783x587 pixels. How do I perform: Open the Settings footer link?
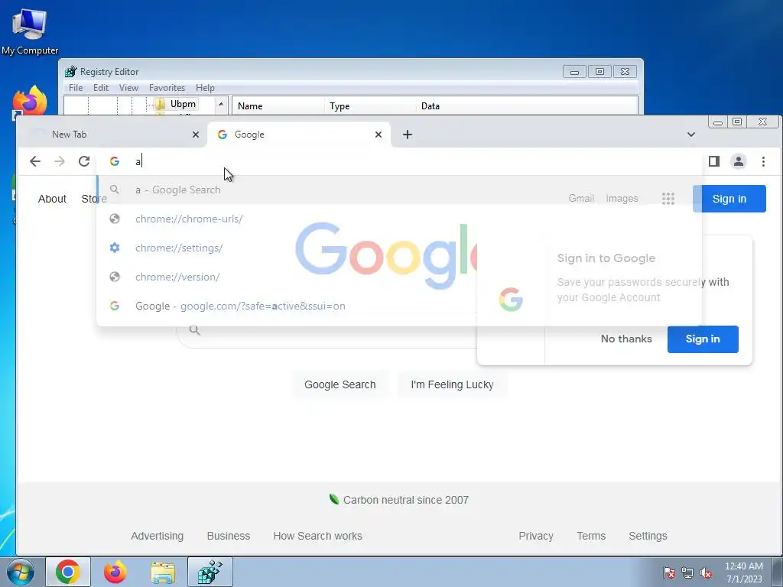coord(648,536)
